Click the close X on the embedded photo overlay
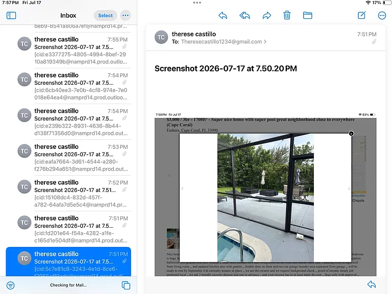This screenshot has height=294, width=392. pos(351,134)
